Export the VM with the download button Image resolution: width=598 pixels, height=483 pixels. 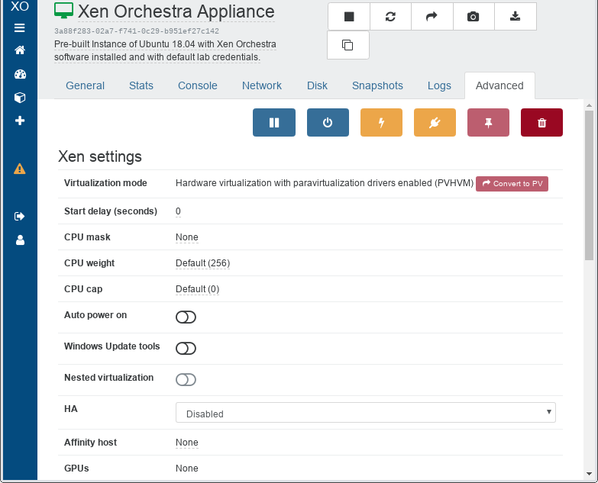point(516,16)
